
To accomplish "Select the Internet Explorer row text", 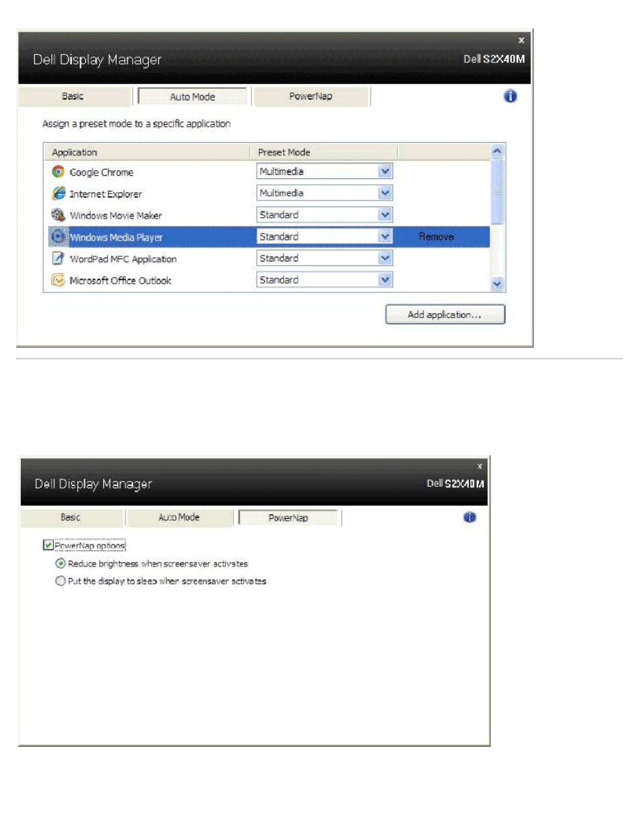I will coord(105,194).
